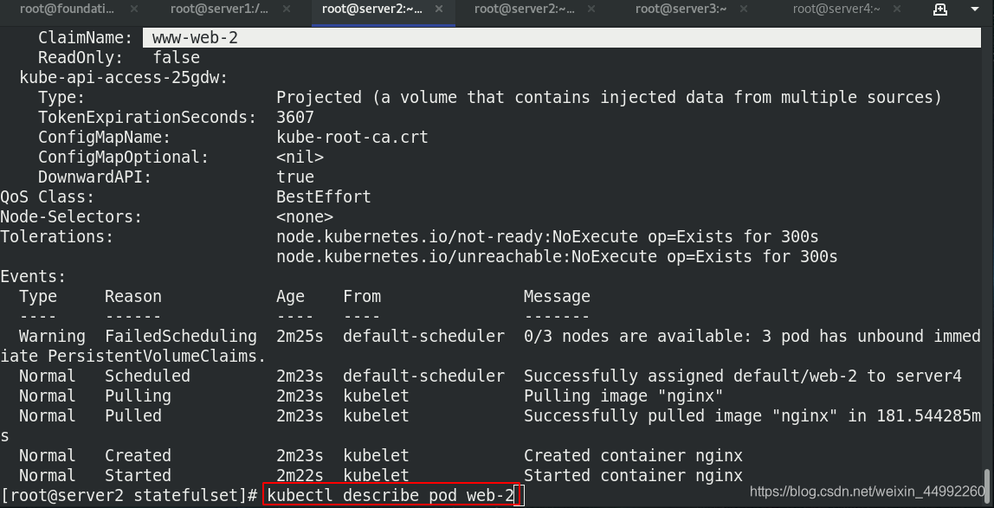
Task: Click the DownwardAPI value true
Action: click(x=295, y=177)
